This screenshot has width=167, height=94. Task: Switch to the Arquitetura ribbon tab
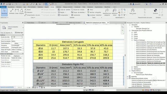click(x=11, y=7)
